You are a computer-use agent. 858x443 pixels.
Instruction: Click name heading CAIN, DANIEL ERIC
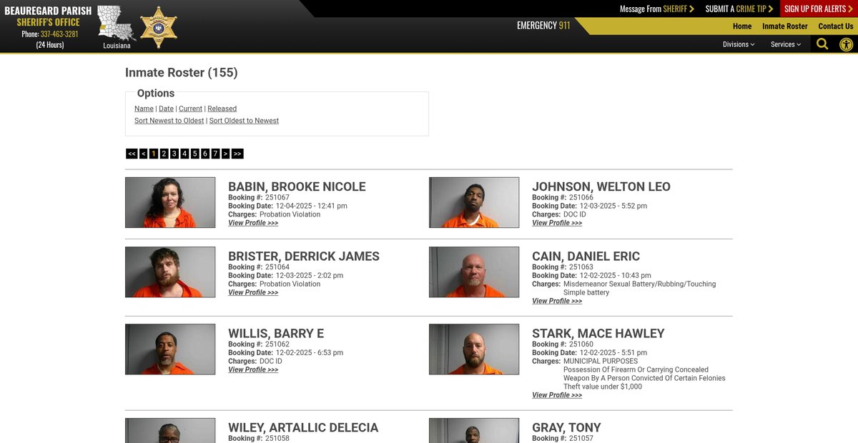pyautogui.click(x=586, y=256)
